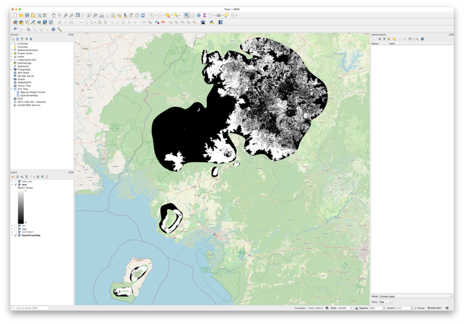Enable visibility of hab layer
The width and height of the screenshot is (464, 324).
point(15,229)
